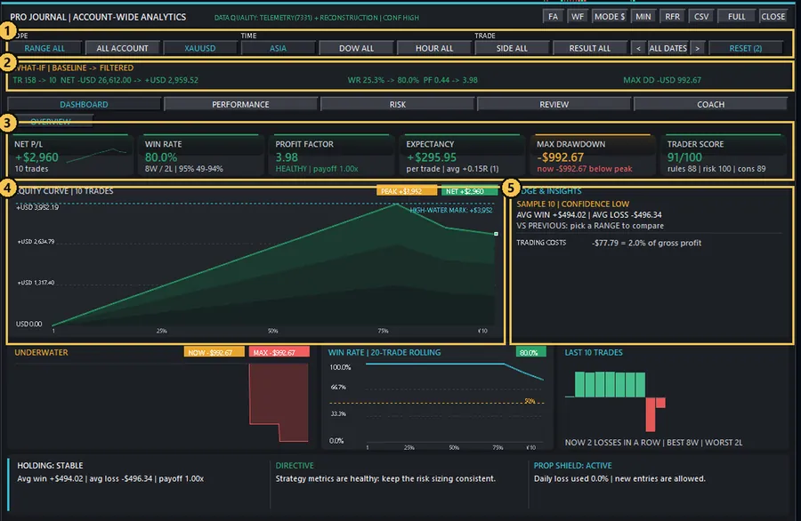Switch to fullscreen with the FULL button

tap(736, 16)
